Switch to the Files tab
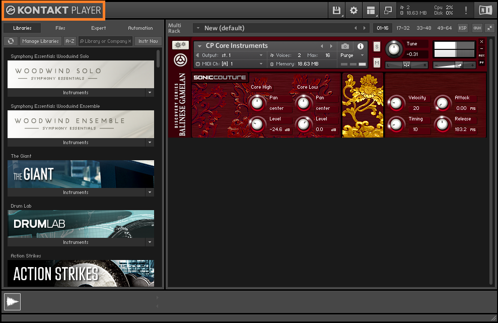 point(60,28)
